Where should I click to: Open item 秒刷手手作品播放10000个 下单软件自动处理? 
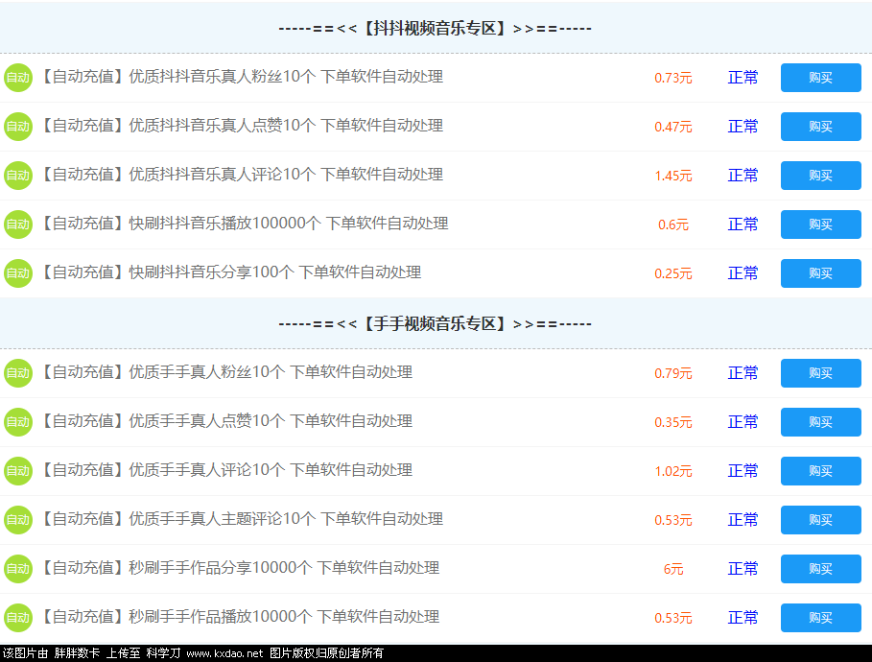(240, 617)
